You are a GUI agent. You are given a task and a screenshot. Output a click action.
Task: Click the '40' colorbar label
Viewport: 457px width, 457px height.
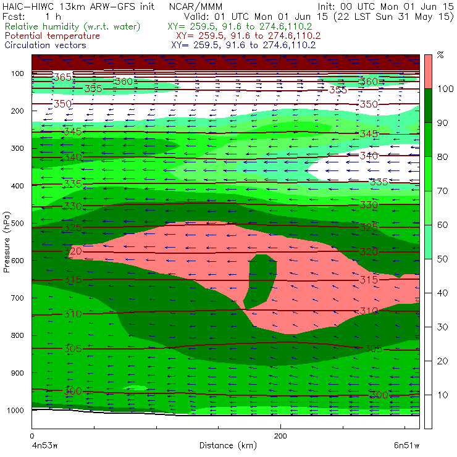point(443,293)
